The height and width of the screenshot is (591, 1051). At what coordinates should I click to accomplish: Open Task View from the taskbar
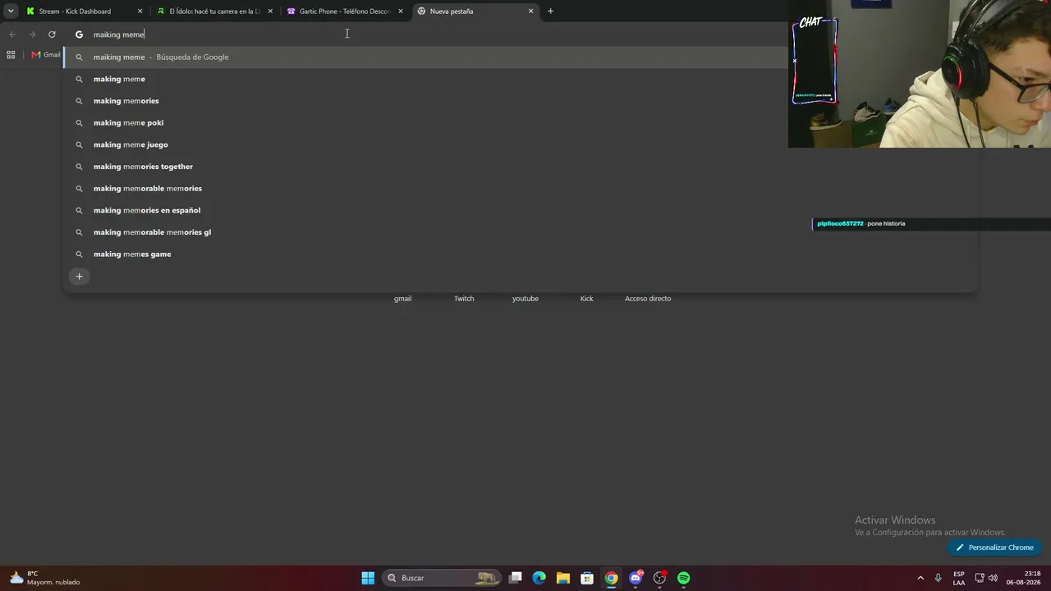[x=516, y=578]
